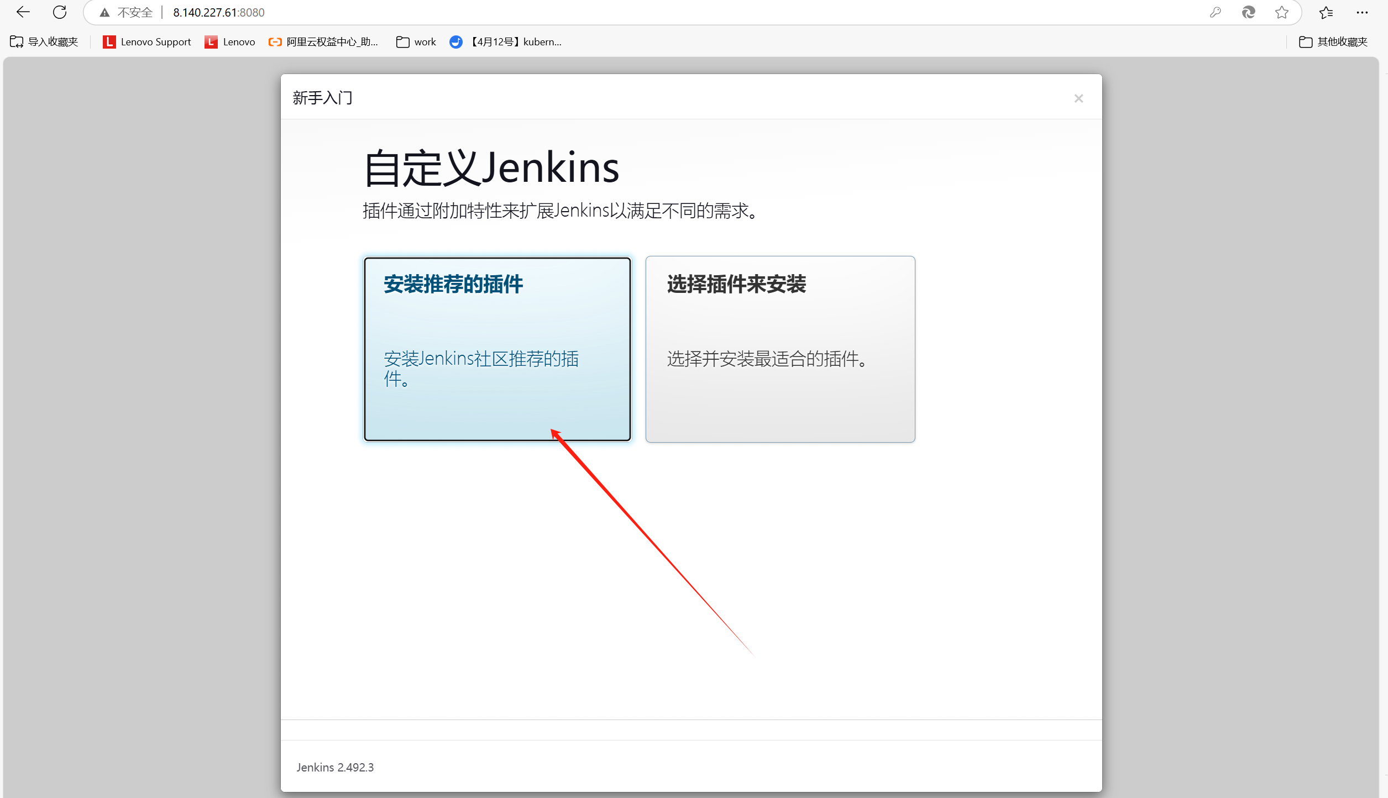
Task: Close the 新手入门 dialog
Action: pos(1078,98)
